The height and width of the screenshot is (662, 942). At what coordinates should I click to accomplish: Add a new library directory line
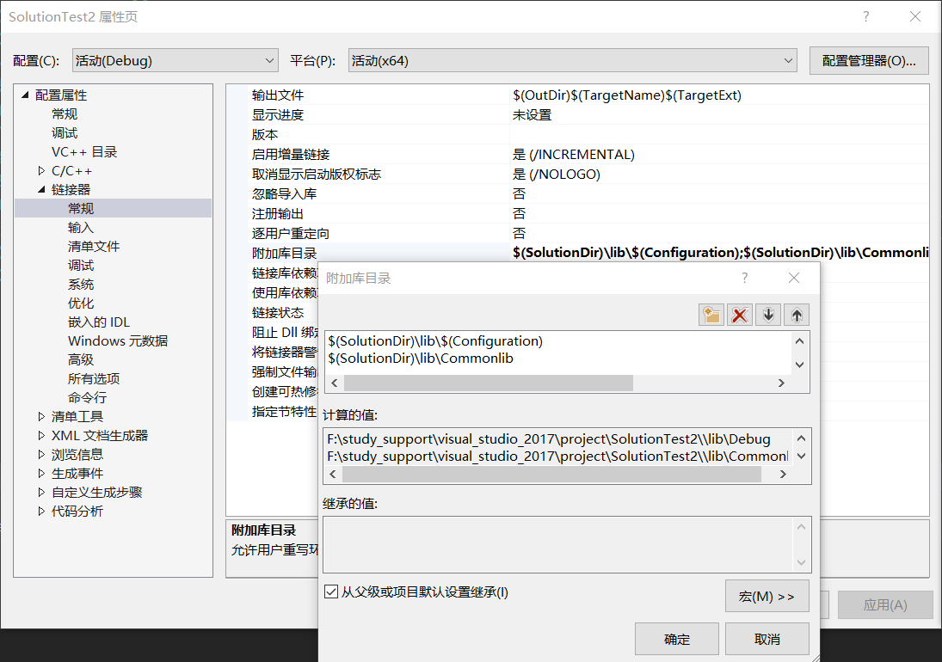tap(711, 314)
